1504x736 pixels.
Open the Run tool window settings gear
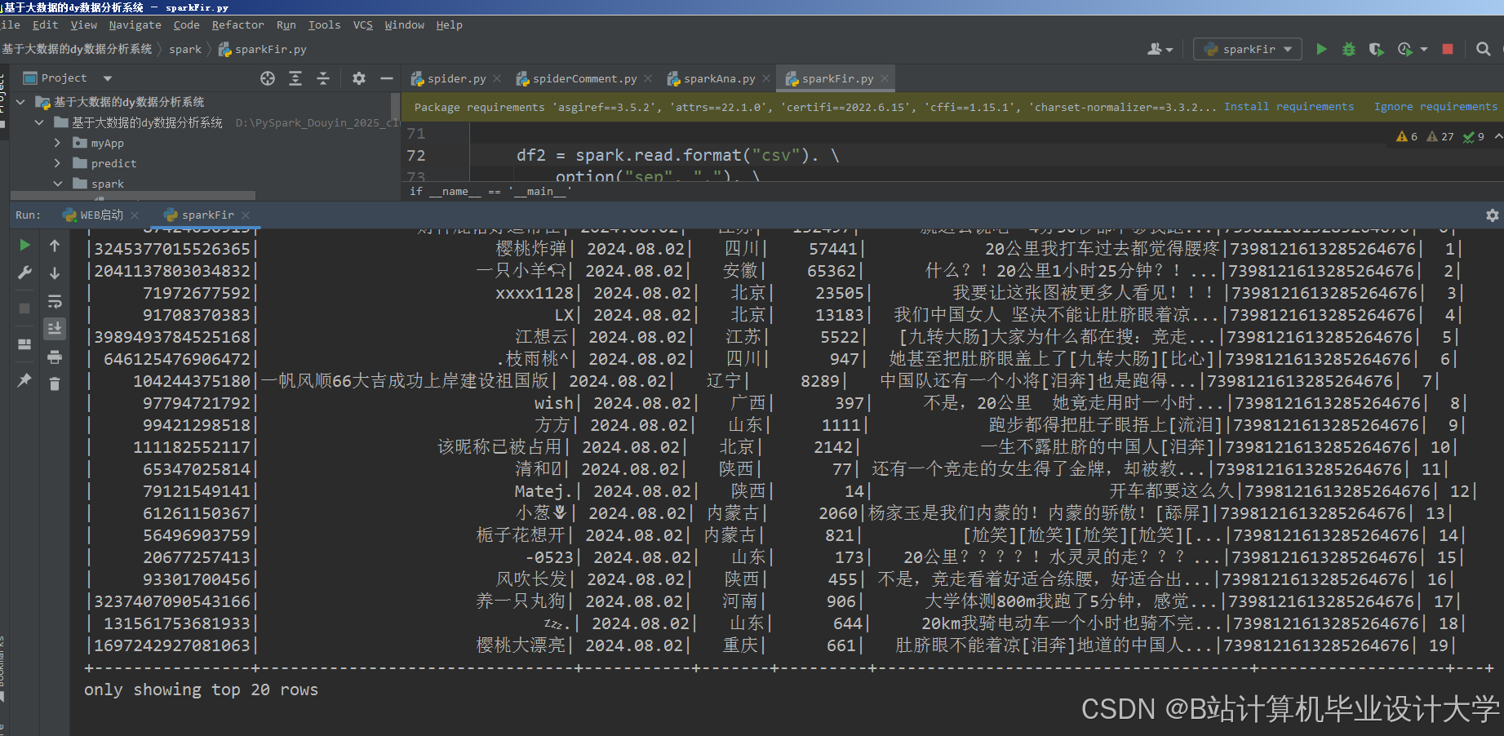click(1493, 215)
